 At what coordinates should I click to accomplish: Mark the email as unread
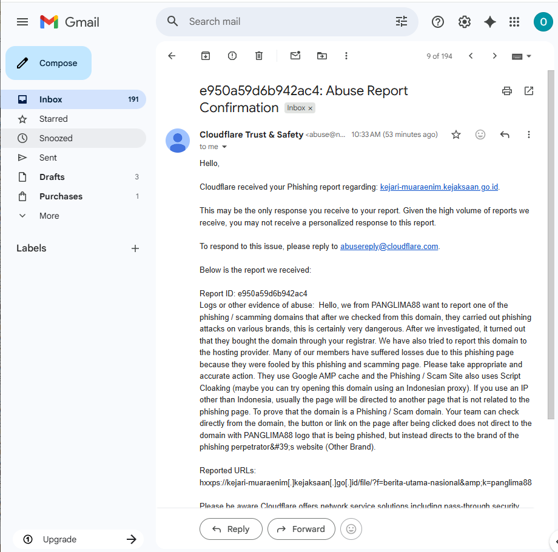tap(295, 56)
